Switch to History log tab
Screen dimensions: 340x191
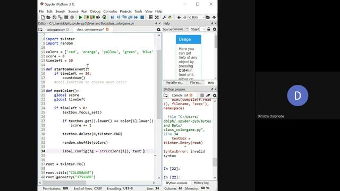(201, 183)
